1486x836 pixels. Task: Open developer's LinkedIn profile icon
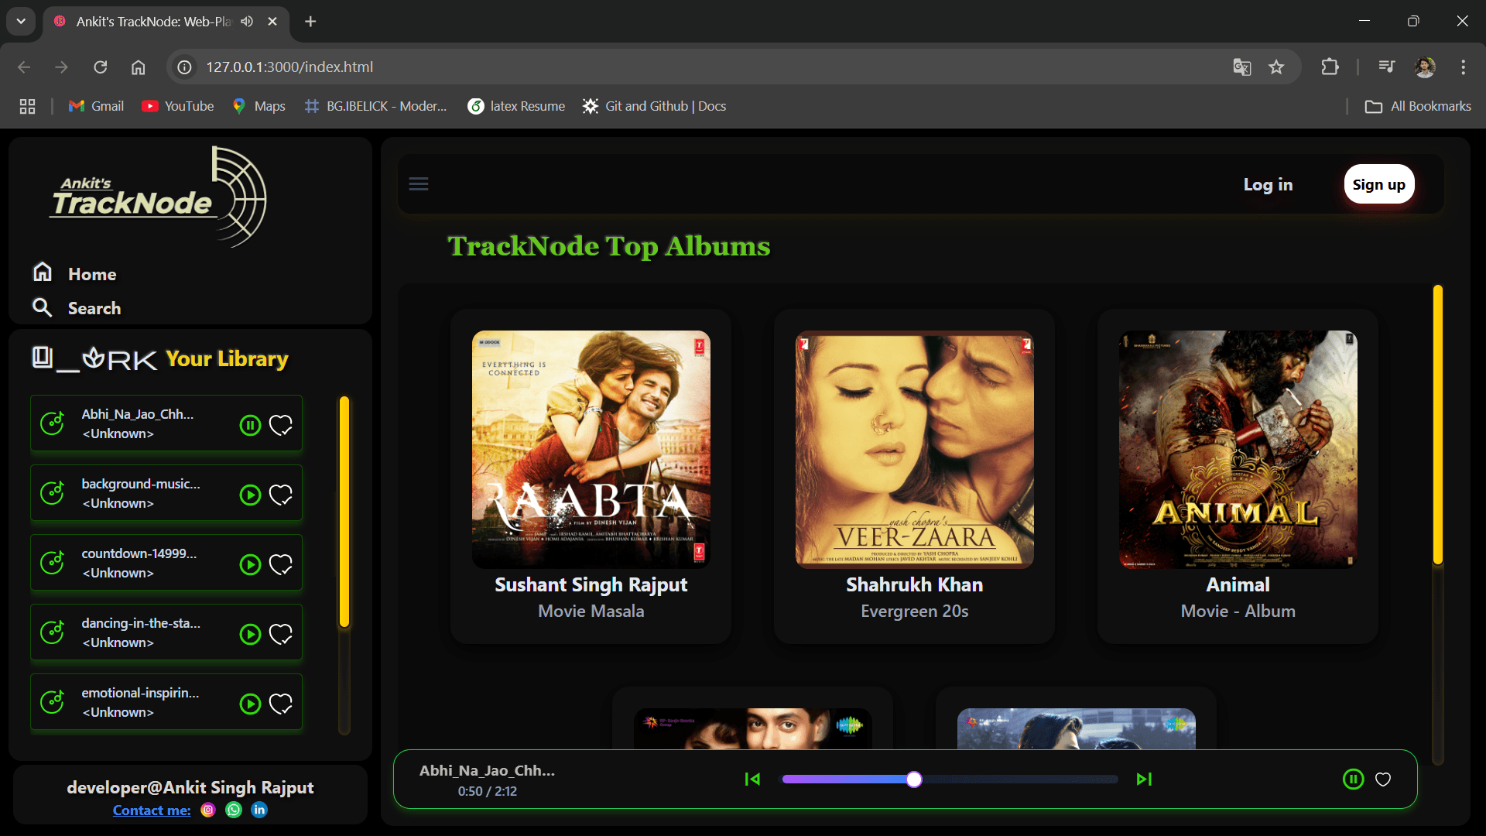point(259,810)
